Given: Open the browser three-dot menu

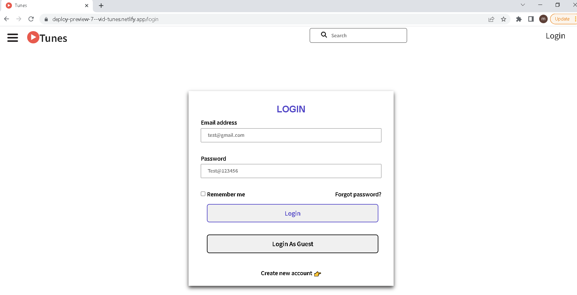Looking at the screenshot, I should pos(576,19).
